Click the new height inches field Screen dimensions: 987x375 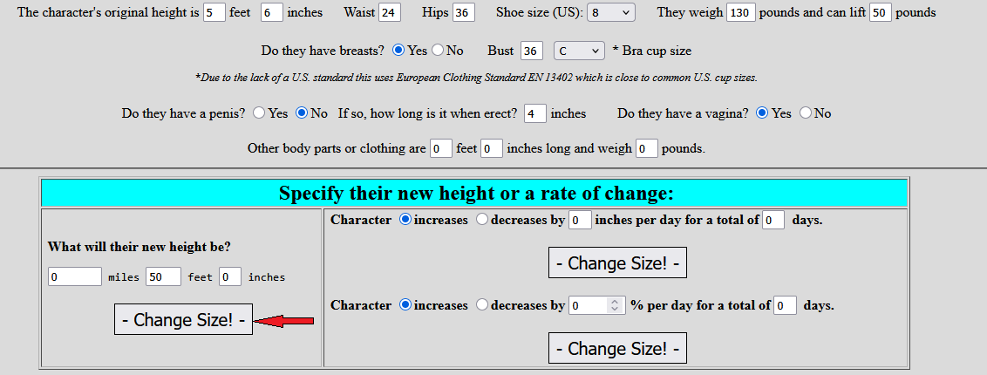coord(230,276)
